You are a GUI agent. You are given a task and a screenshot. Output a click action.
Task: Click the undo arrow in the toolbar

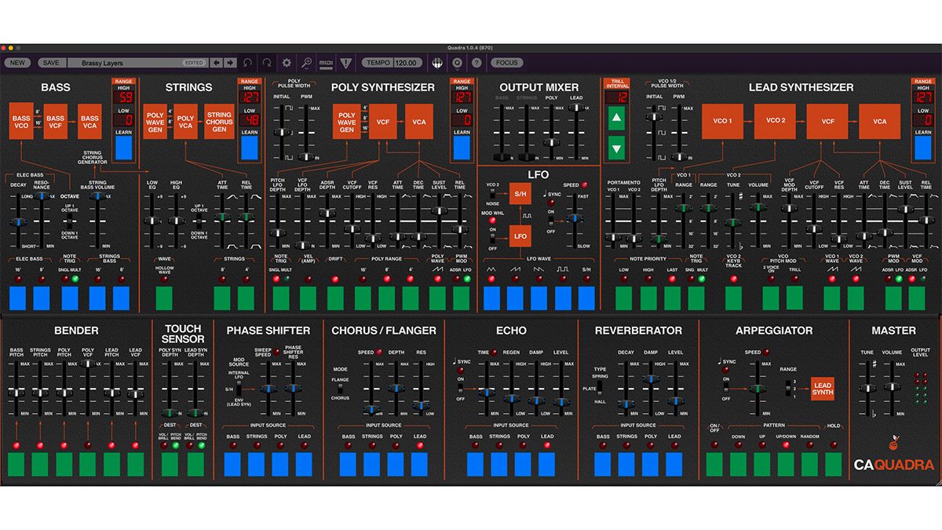point(247,62)
